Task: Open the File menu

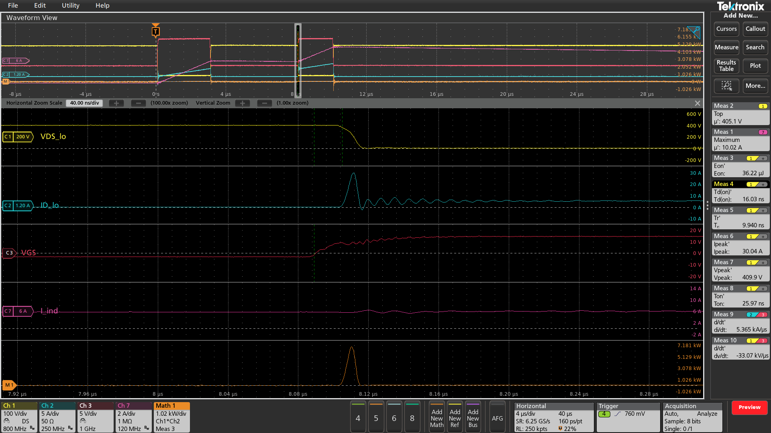Action: click(13, 6)
